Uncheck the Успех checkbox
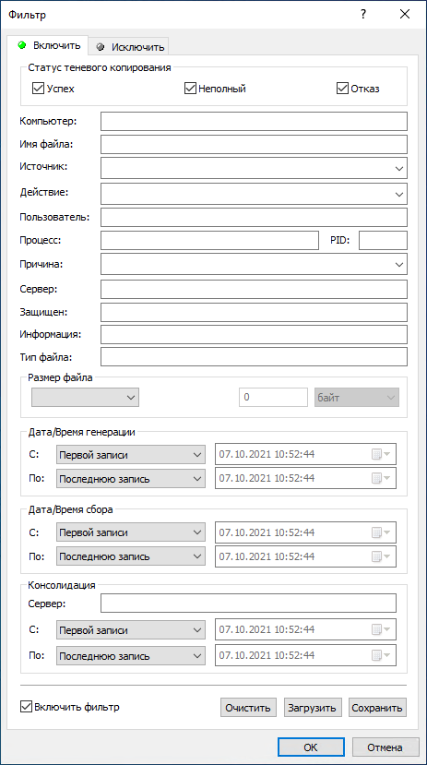The image size is (427, 765). click(x=37, y=89)
